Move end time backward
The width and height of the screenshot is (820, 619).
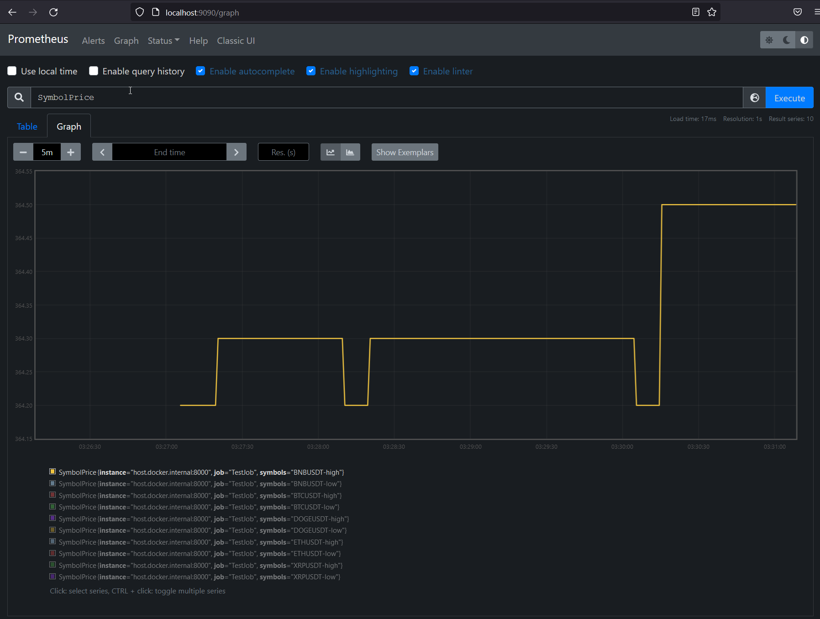tap(102, 152)
